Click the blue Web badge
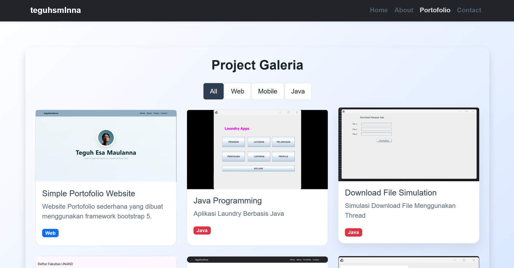The height and width of the screenshot is (268, 514). pos(50,233)
